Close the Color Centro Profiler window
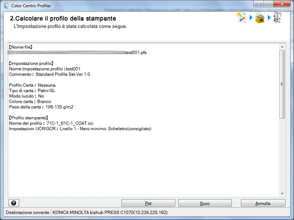Image resolution: width=294 pixels, height=220 pixels. (x=282, y=4)
